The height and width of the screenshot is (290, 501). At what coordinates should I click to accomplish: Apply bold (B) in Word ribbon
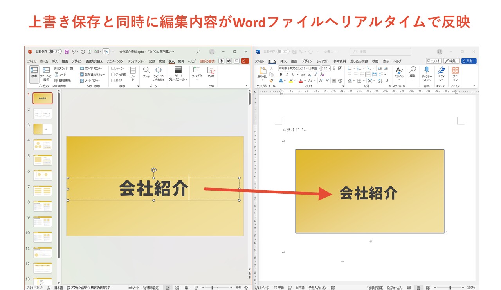point(281,74)
